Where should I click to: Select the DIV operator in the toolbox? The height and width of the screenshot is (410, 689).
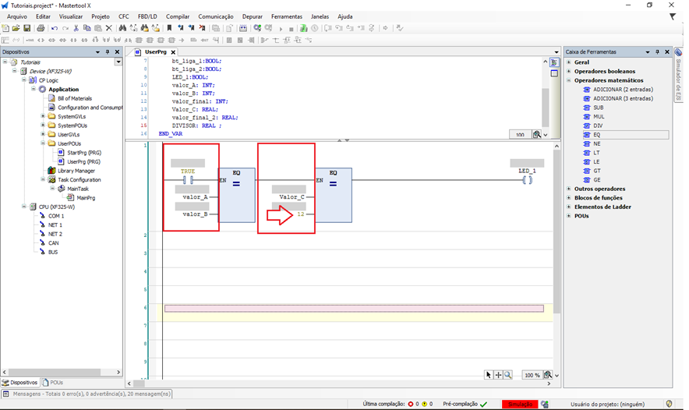[x=598, y=125]
